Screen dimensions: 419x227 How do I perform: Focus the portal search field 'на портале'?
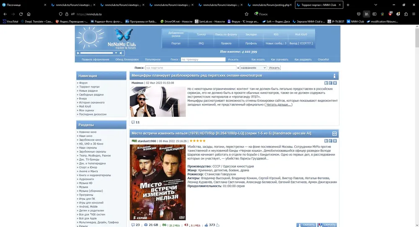pos(191,68)
